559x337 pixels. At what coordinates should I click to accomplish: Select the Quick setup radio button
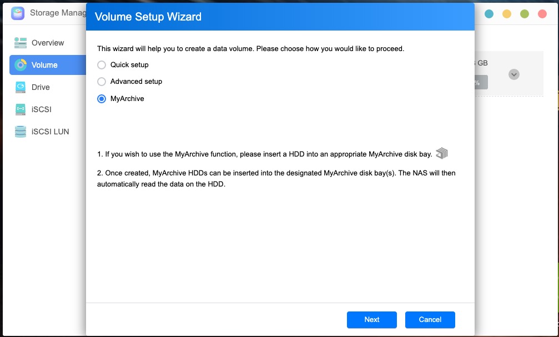click(102, 65)
